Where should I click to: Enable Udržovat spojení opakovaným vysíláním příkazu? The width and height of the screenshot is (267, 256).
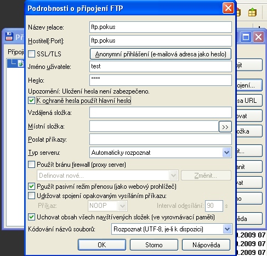pyautogui.click(x=31, y=196)
